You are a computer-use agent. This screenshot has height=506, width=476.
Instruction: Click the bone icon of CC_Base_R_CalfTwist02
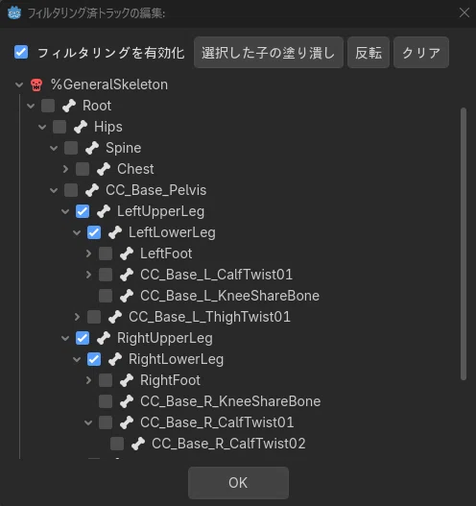click(138, 444)
